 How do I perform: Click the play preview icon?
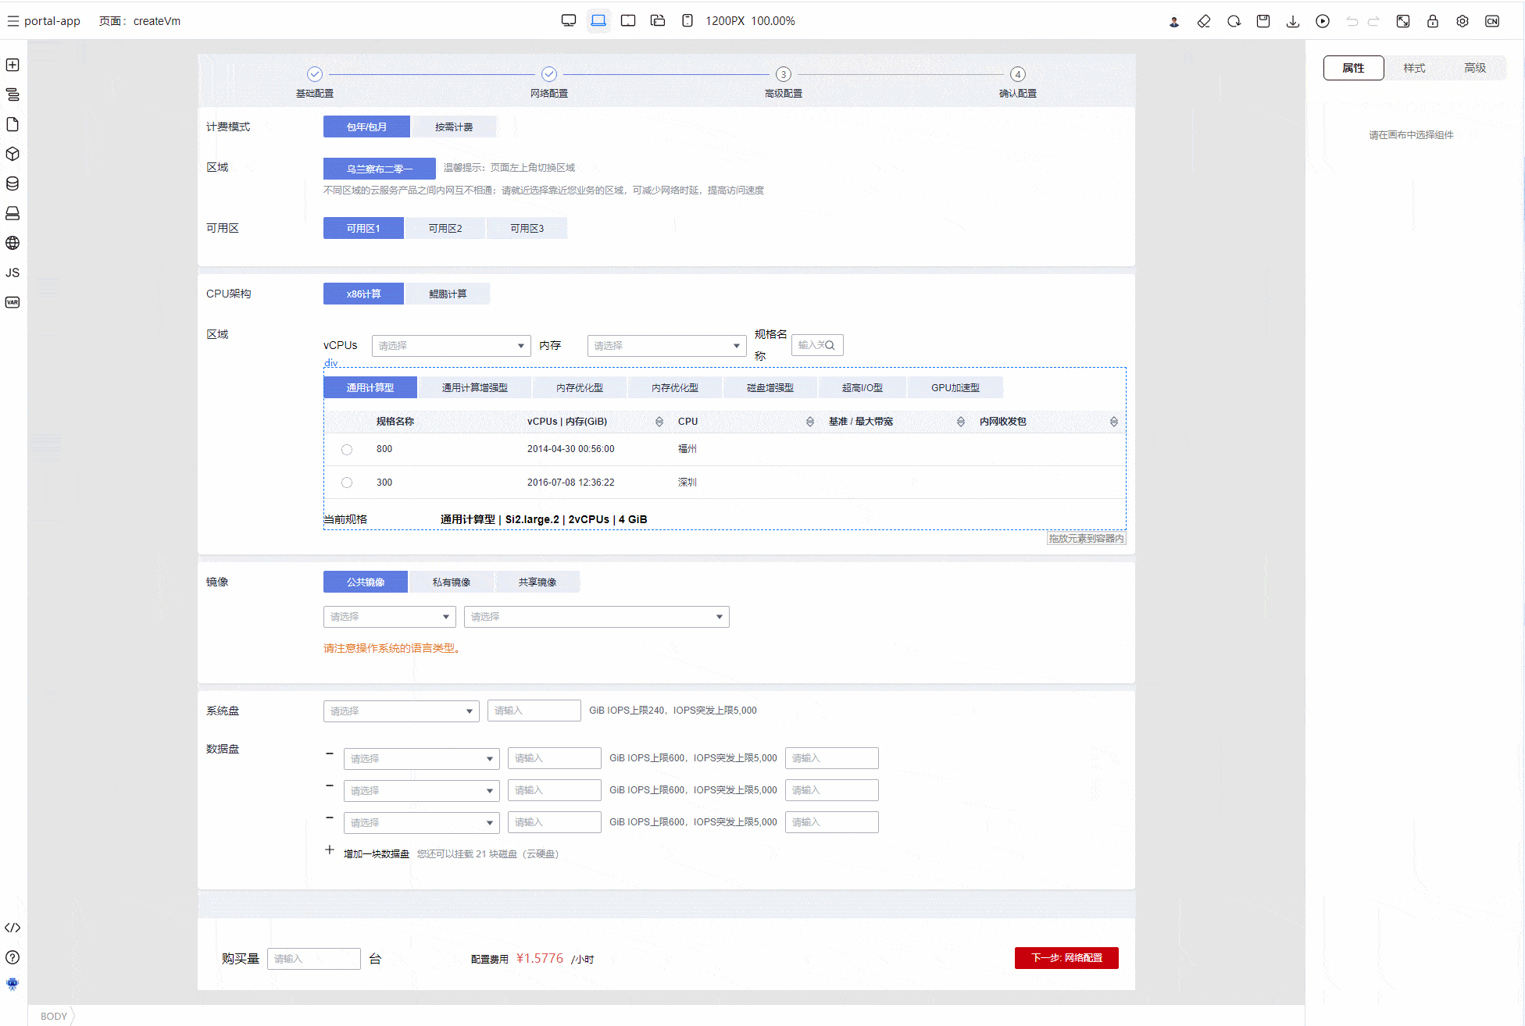click(1323, 21)
